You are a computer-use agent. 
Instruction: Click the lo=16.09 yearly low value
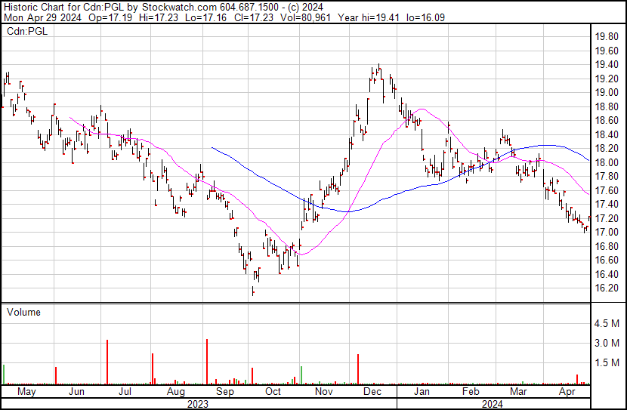click(426, 17)
